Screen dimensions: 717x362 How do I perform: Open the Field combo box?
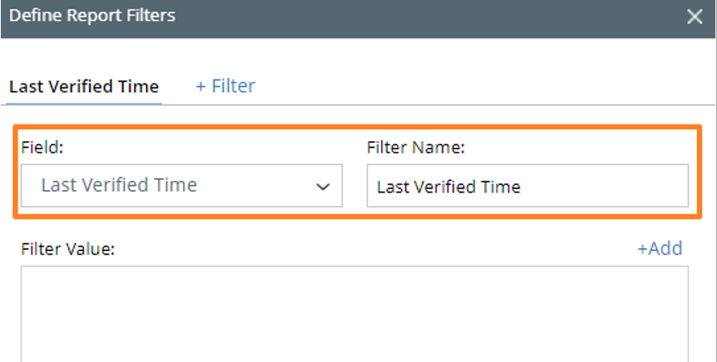(181, 185)
